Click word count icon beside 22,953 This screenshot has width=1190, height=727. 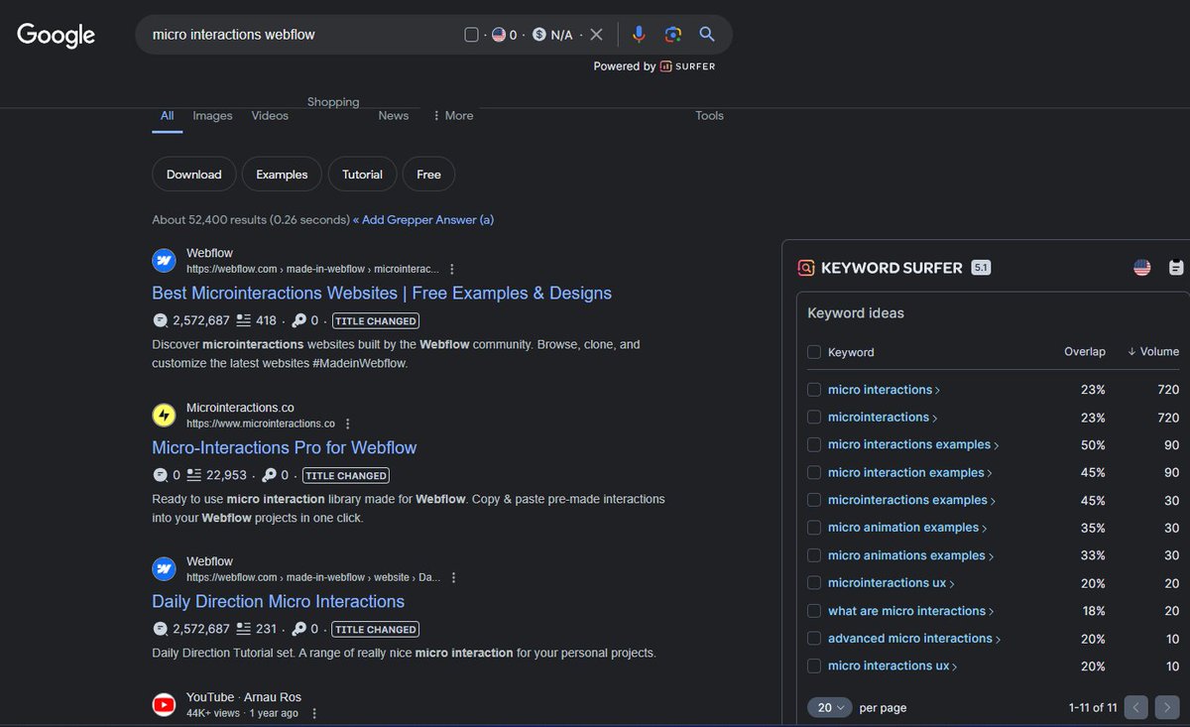tap(194, 475)
